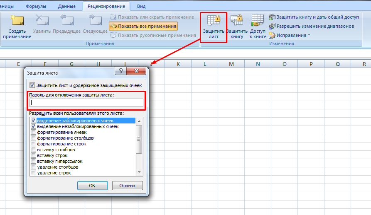Click Показать или скрыть примечание
Screen dimensions: 371x215
tap(152, 17)
